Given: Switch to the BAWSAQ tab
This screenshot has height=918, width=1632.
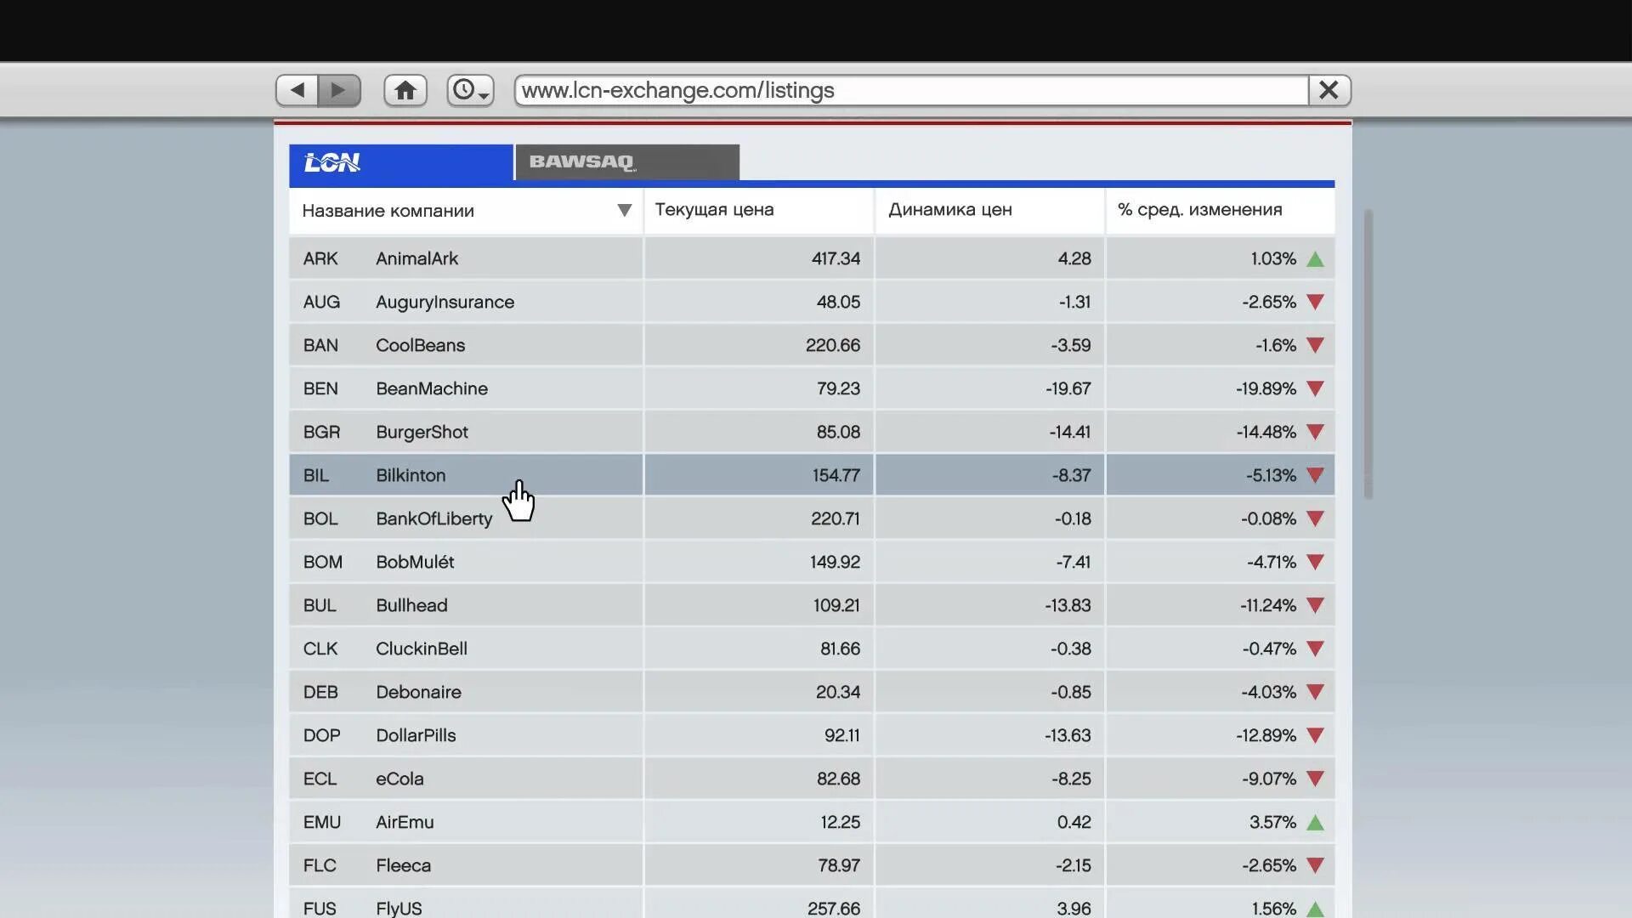Looking at the screenshot, I should pyautogui.click(x=626, y=161).
